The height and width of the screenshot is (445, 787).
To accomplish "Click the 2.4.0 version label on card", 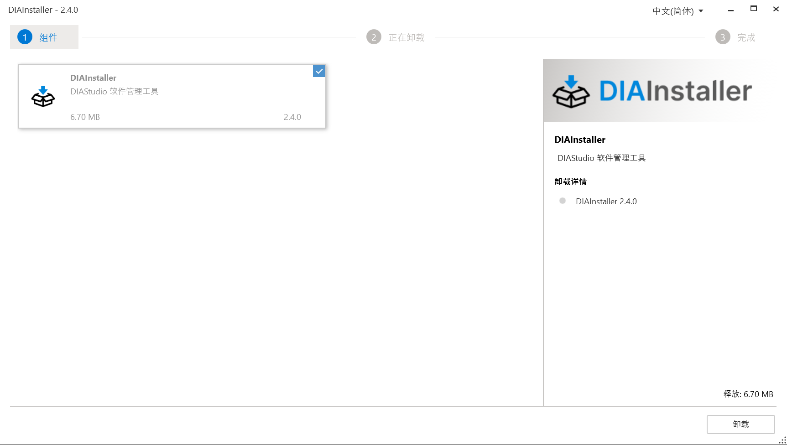I will [292, 117].
